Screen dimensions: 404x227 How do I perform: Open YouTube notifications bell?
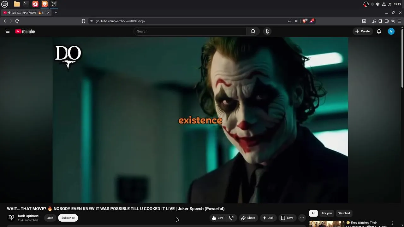[379, 31]
